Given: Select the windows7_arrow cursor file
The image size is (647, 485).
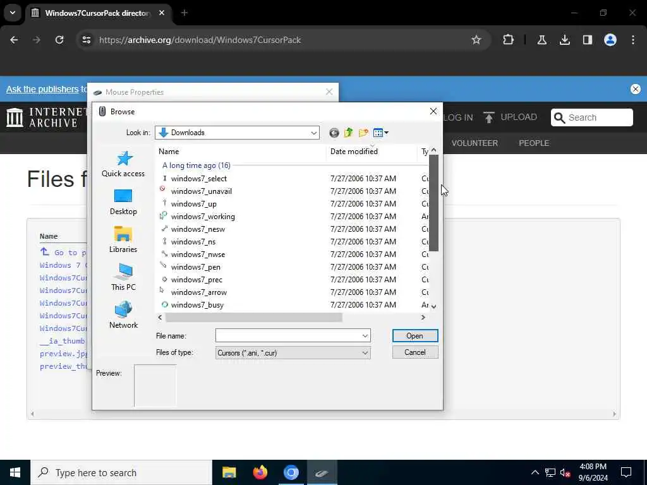Looking at the screenshot, I should tap(199, 292).
